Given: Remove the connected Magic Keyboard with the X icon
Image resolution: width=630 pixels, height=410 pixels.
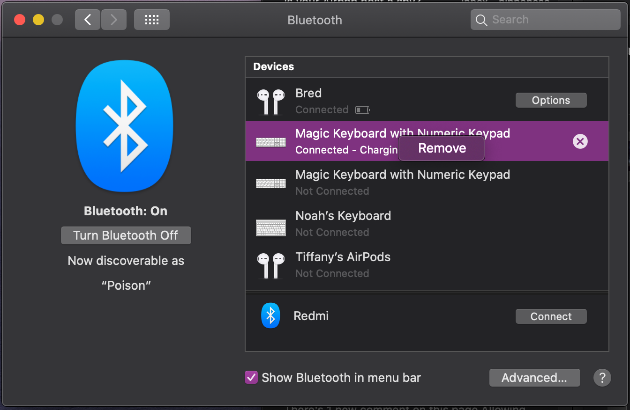Looking at the screenshot, I should [x=580, y=141].
